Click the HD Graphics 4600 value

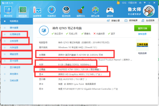(x=80, y=74)
